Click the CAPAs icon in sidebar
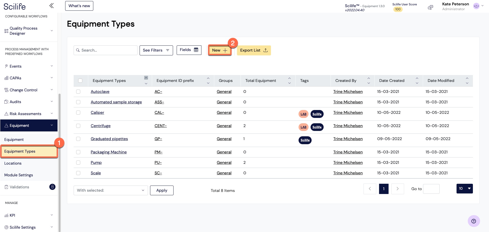This screenshot has height=232, width=489. click(6, 78)
